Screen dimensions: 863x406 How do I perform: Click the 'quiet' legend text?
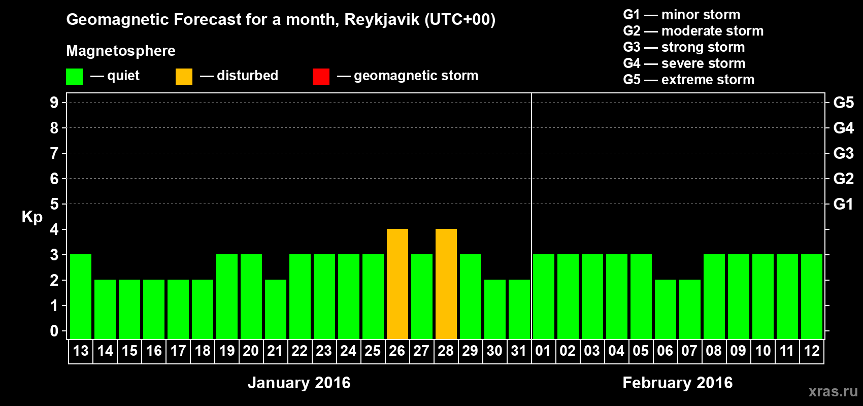(x=123, y=76)
